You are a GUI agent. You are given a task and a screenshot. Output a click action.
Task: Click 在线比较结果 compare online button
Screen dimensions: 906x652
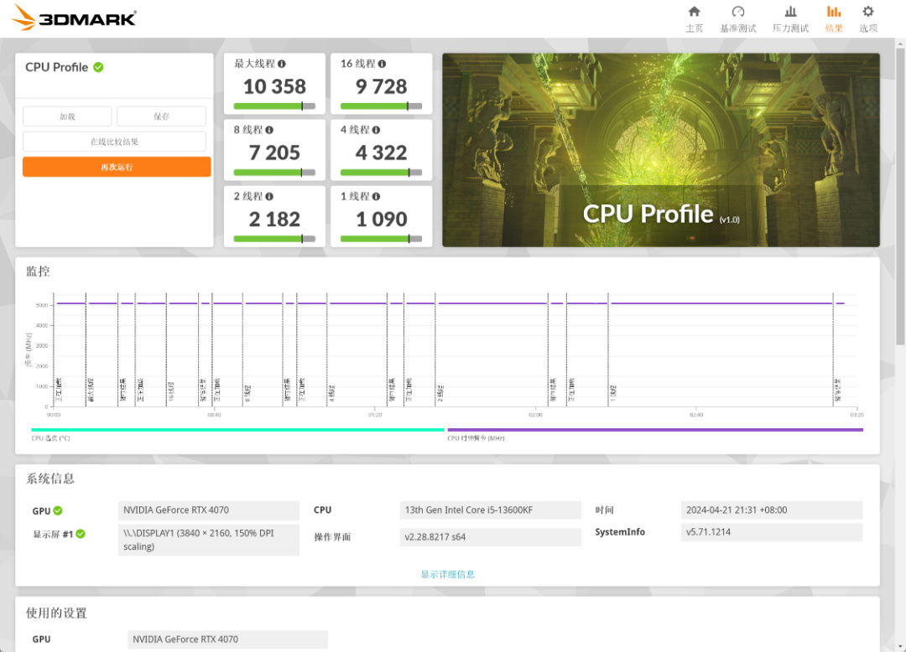pyautogui.click(x=114, y=142)
